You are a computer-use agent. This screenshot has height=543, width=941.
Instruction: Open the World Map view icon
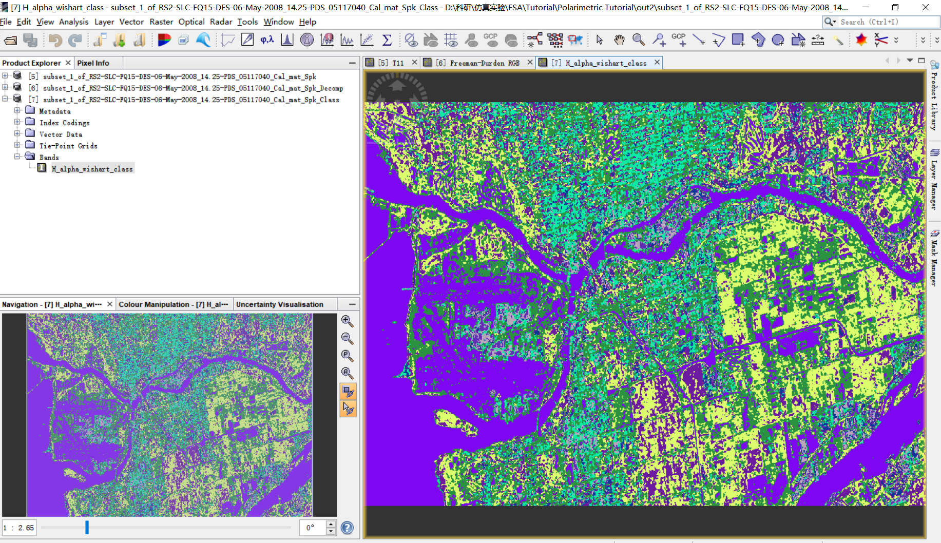coord(575,40)
